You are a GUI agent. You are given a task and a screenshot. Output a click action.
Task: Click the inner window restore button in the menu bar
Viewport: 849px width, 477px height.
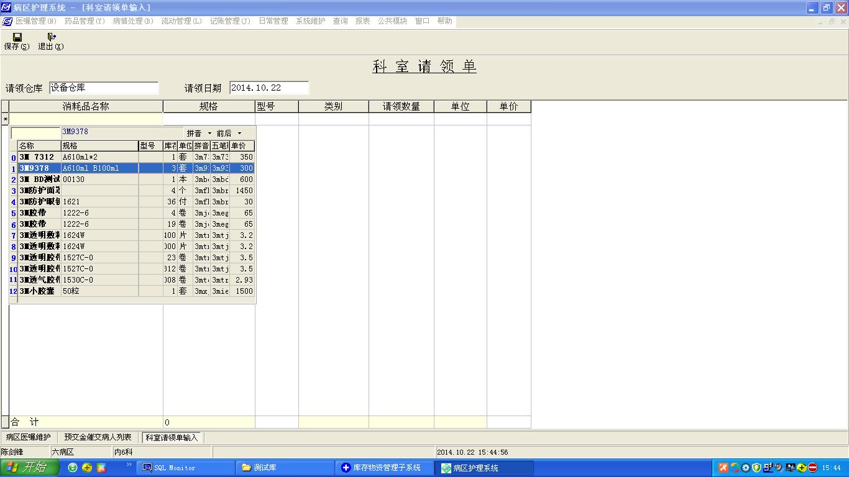pos(832,22)
